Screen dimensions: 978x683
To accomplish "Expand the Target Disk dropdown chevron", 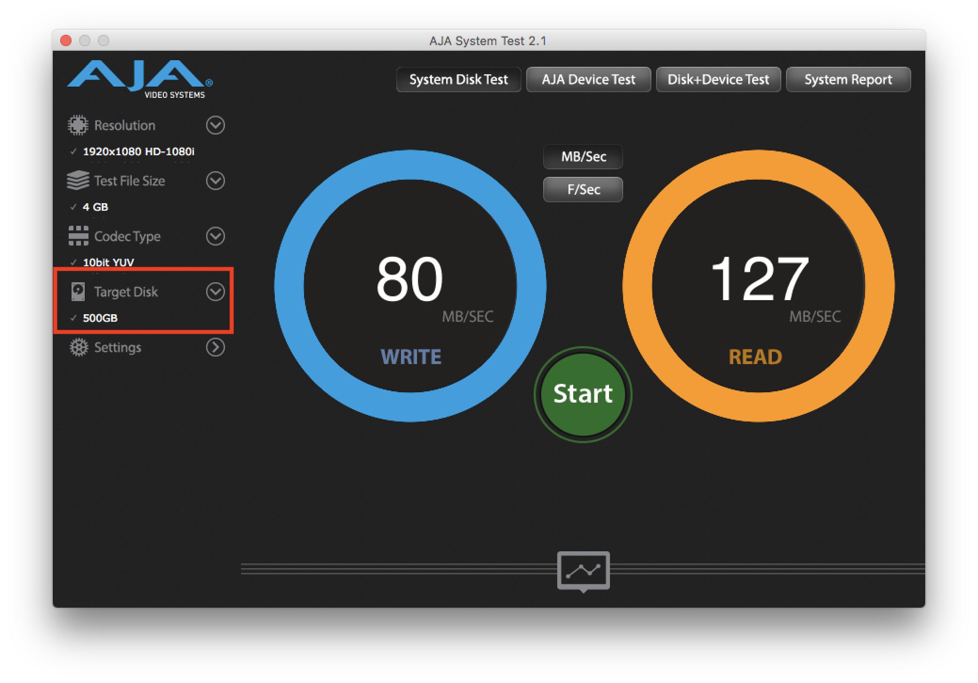I will pyautogui.click(x=215, y=292).
